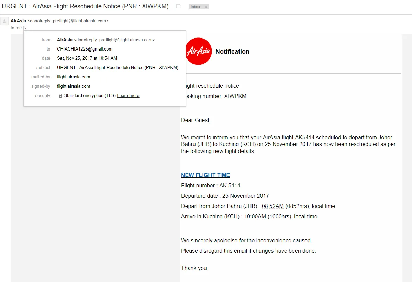The height and width of the screenshot is (282, 412).
Task: Click the signed-by flight.airasia.com value
Action: 74,86
